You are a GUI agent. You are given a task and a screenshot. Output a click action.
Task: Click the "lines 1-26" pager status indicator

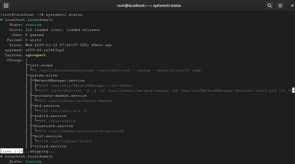pos(12,151)
